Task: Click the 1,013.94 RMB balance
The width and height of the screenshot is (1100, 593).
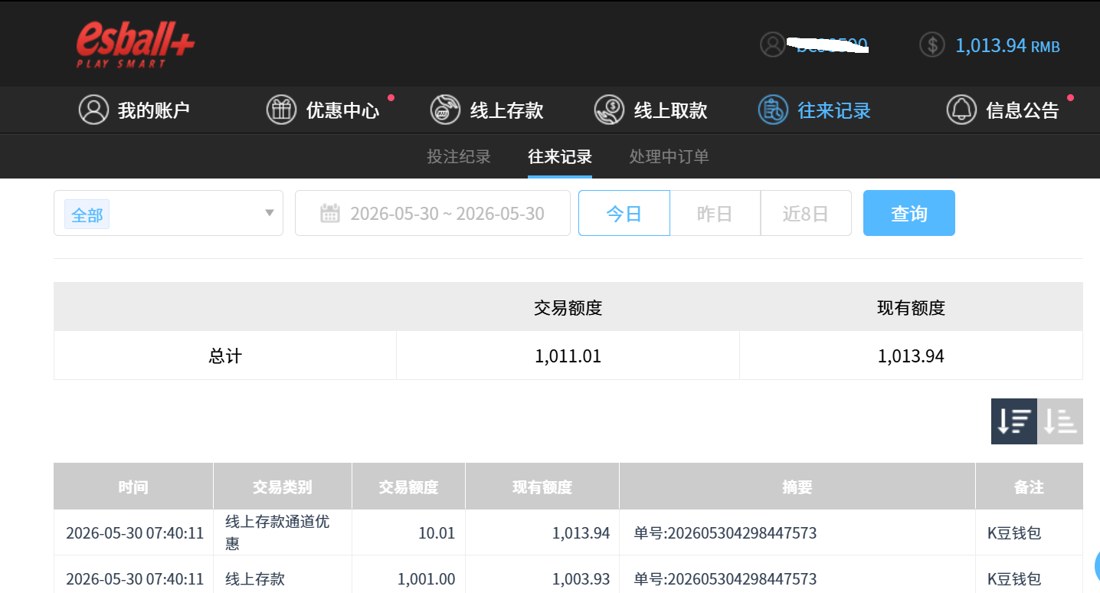Action: (x=1007, y=45)
